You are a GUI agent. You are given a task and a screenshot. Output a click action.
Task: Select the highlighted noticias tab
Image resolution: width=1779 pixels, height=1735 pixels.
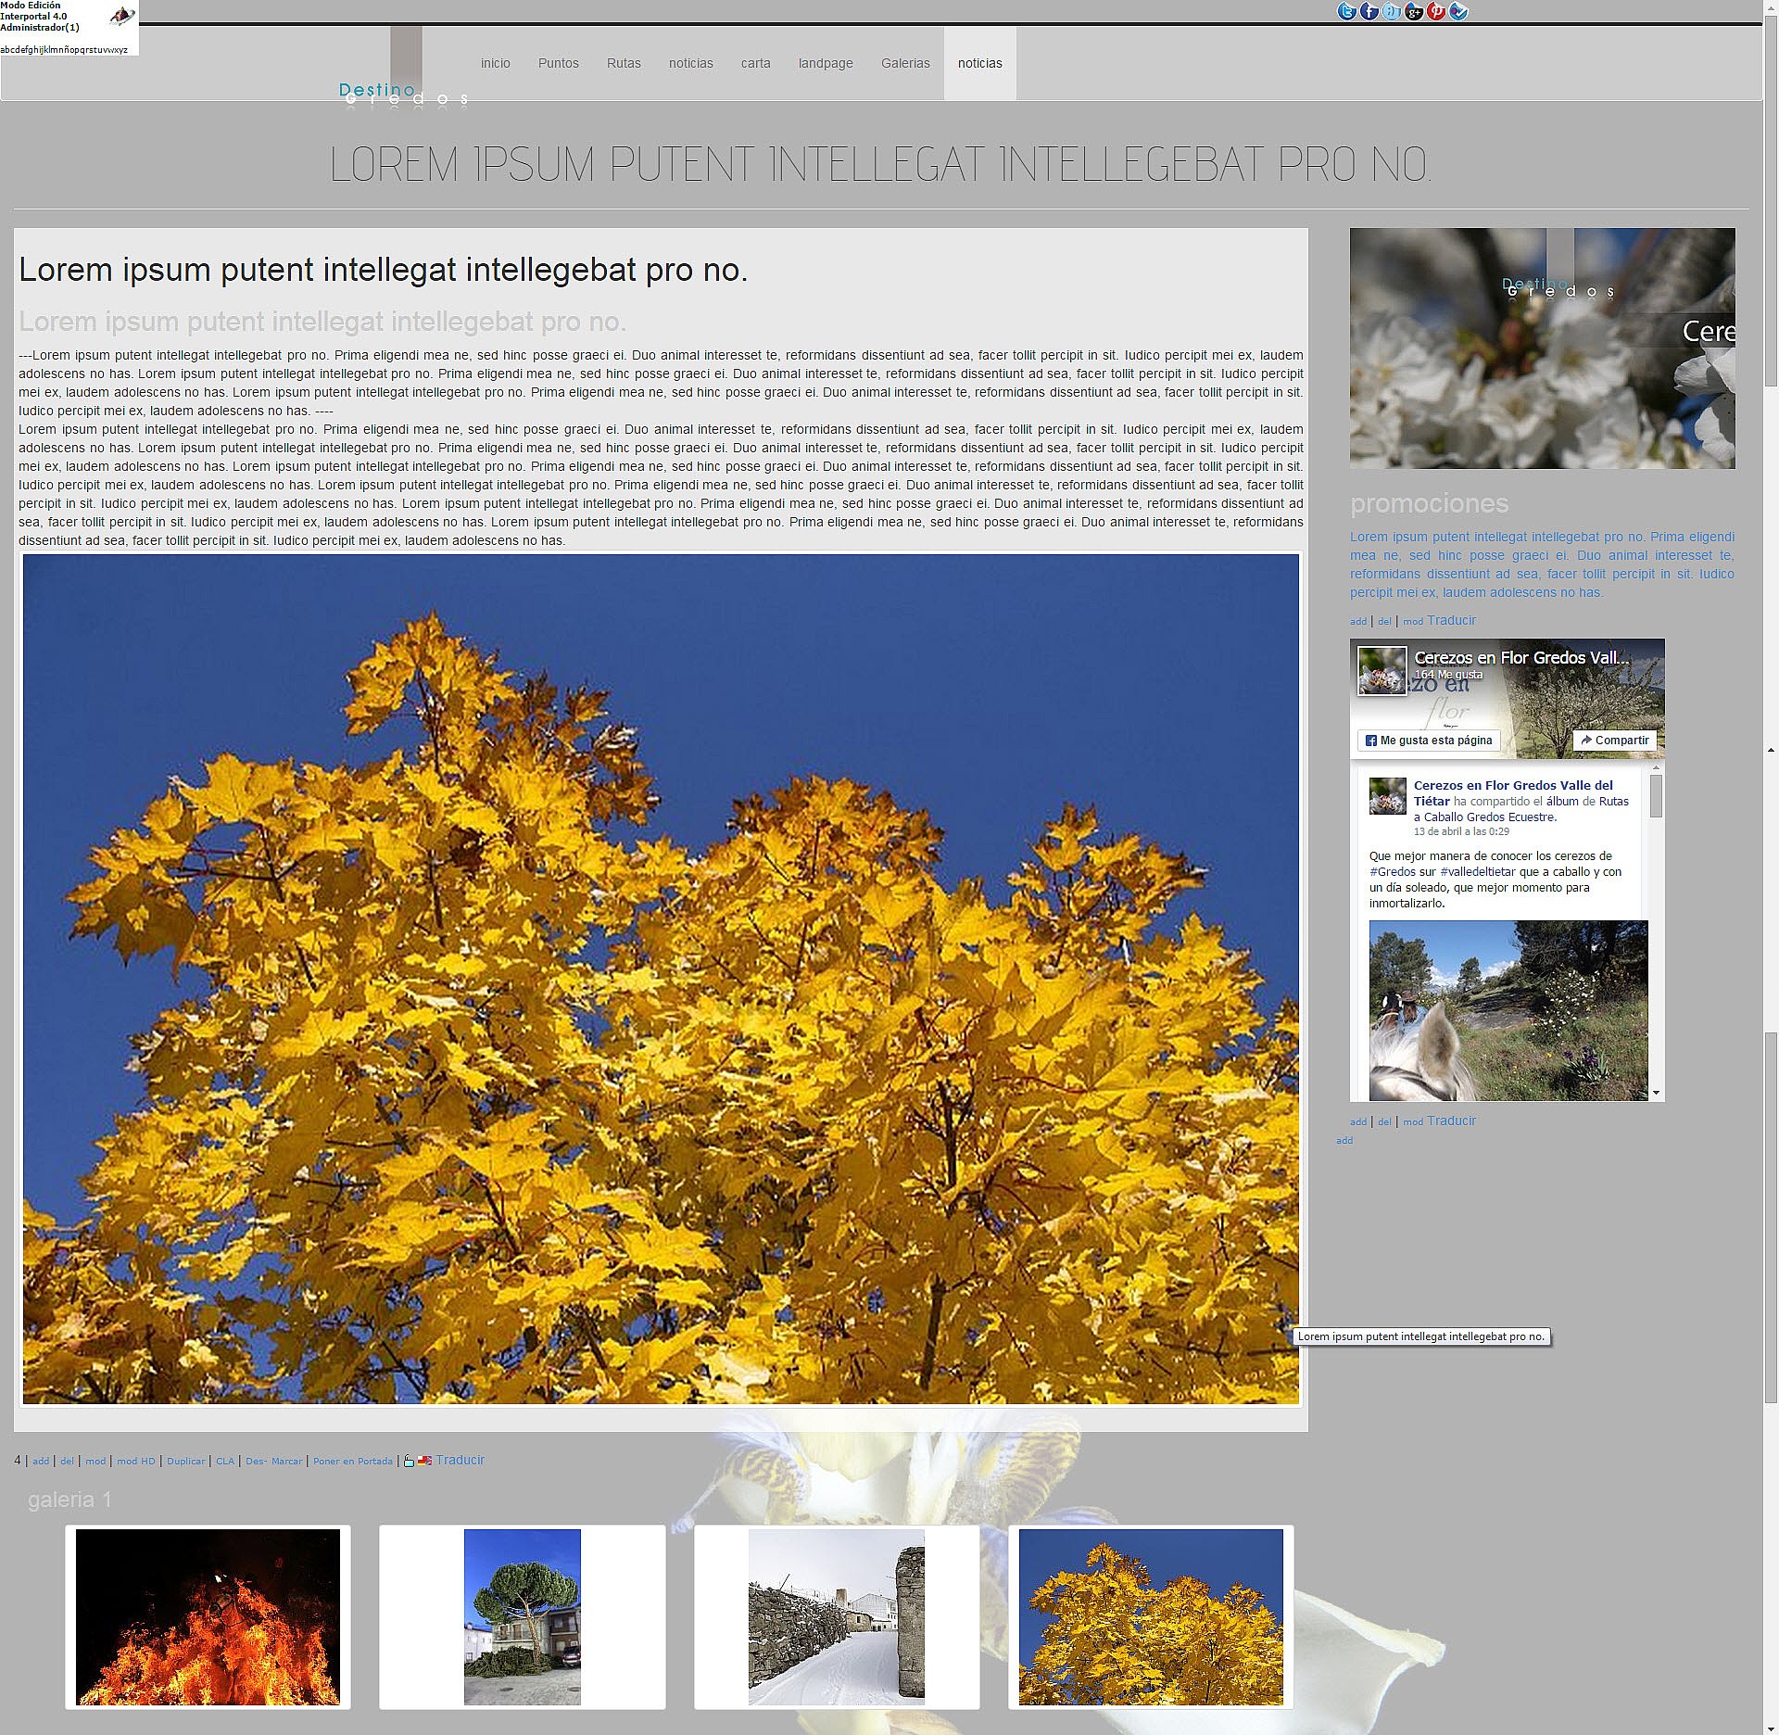pos(980,63)
